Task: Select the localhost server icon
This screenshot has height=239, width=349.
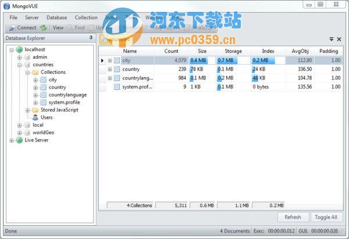Action: coord(19,49)
